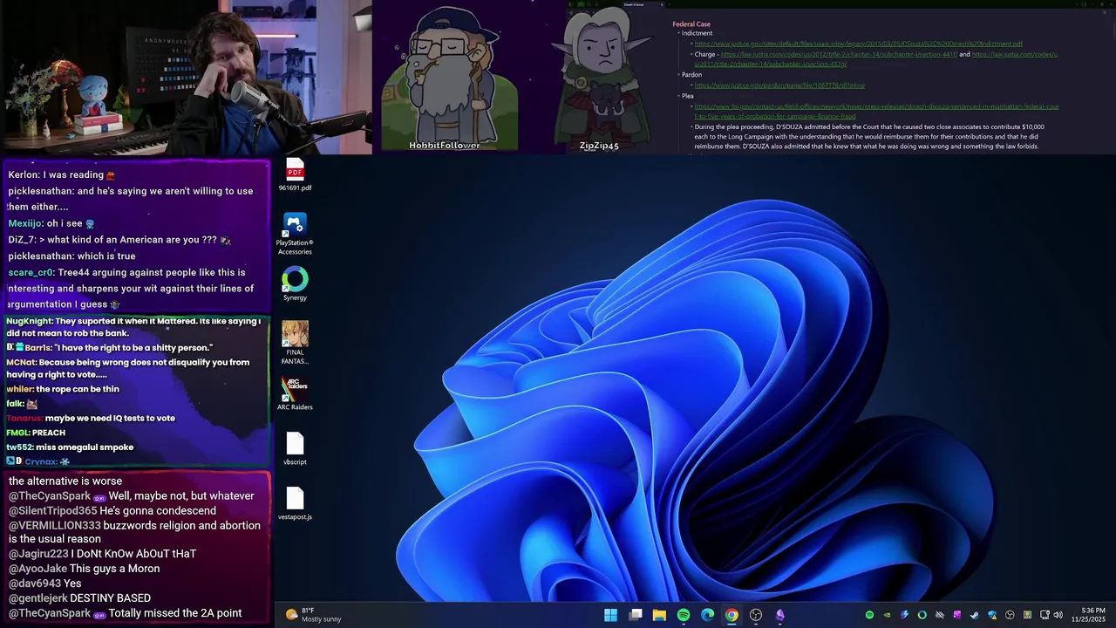The width and height of the screenshot is (1116, 628).
Task: Click @SilentTripod365's 'He's gonna condescend' message
Action: coord(112,511)
